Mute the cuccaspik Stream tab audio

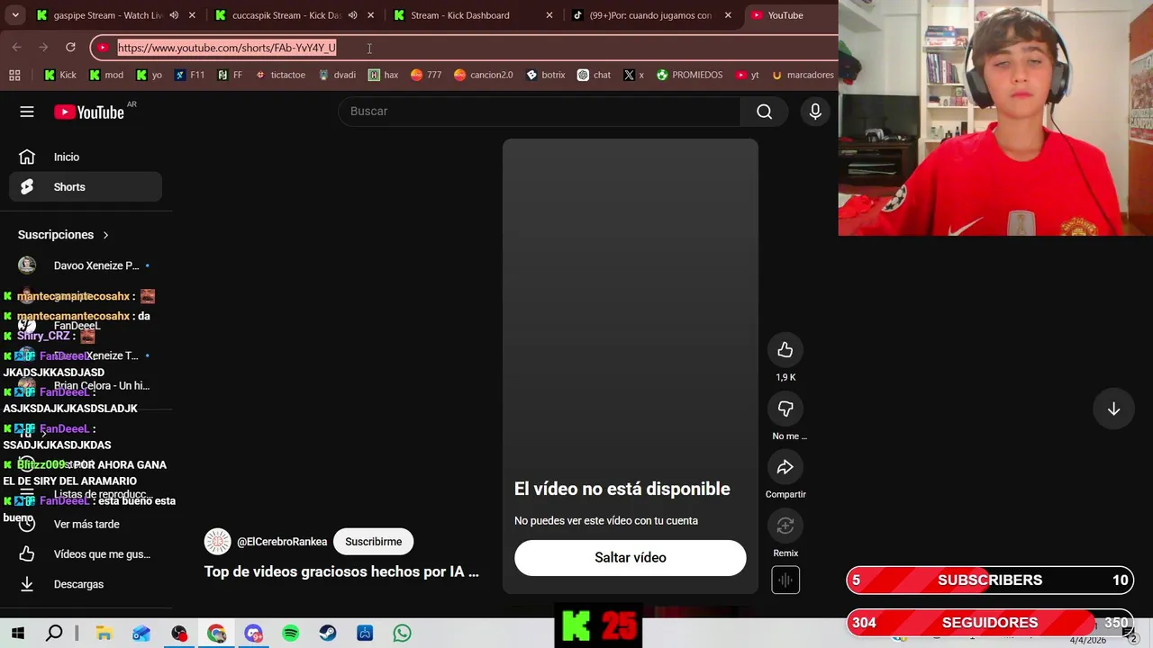352,15
